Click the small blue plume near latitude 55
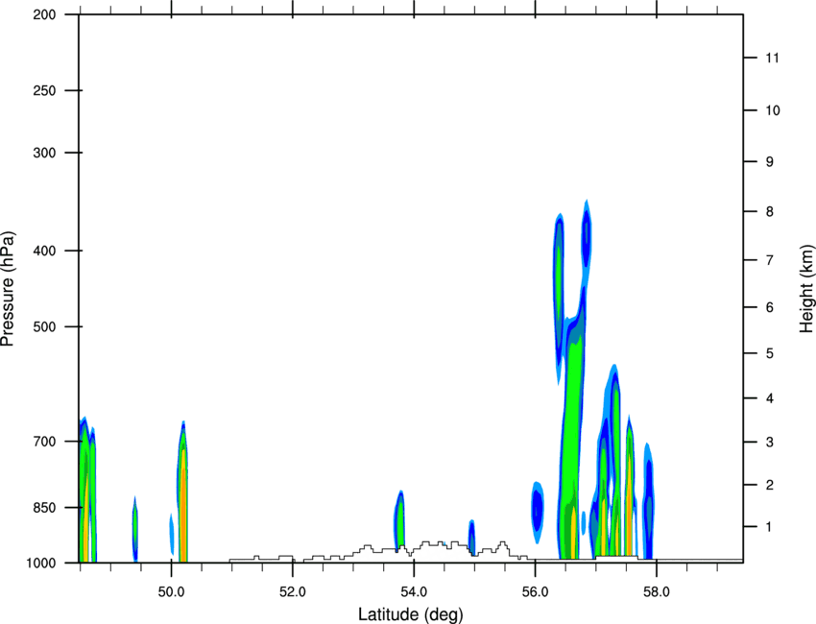The width and height of the screenshot is (816, 624). pos(471,537)
